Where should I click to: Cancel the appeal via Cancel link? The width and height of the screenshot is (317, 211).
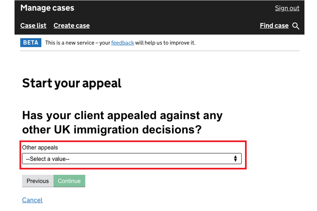click(x=32, y=200)
